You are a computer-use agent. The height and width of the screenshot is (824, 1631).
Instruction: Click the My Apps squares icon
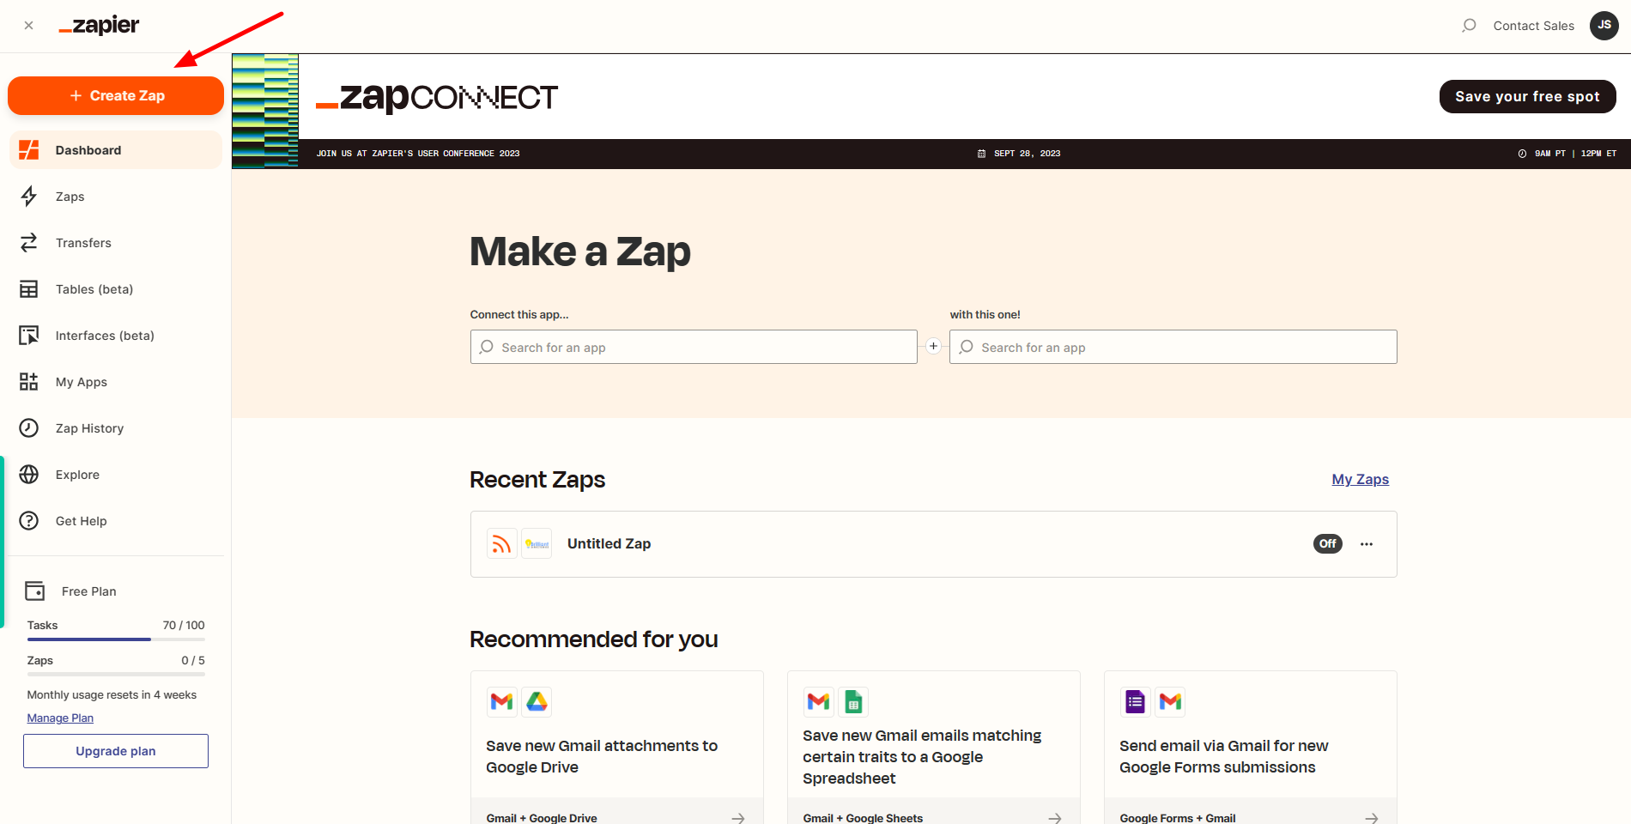(x=29, y=382)
